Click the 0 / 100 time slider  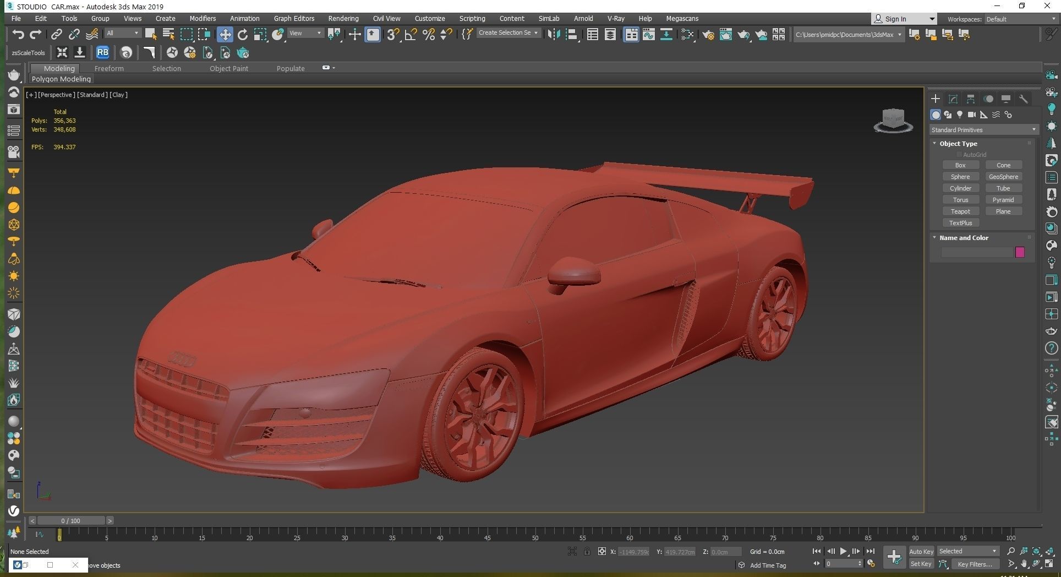pos(71,520)
